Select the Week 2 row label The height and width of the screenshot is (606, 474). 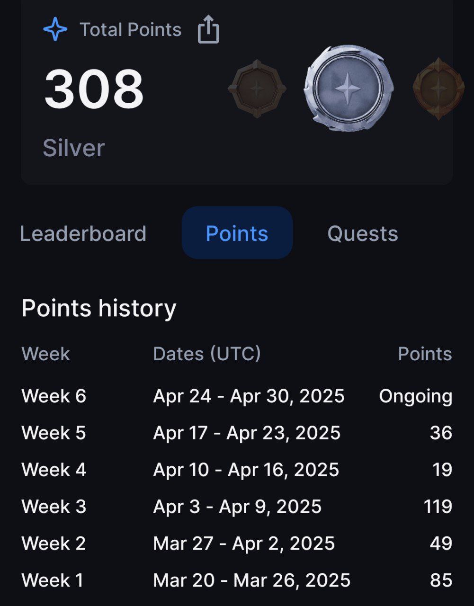[54, 544]
